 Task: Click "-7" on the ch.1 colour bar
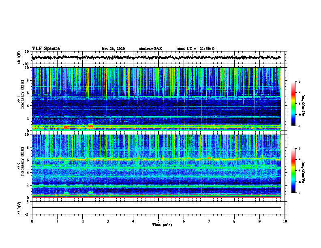click(299, 126)
